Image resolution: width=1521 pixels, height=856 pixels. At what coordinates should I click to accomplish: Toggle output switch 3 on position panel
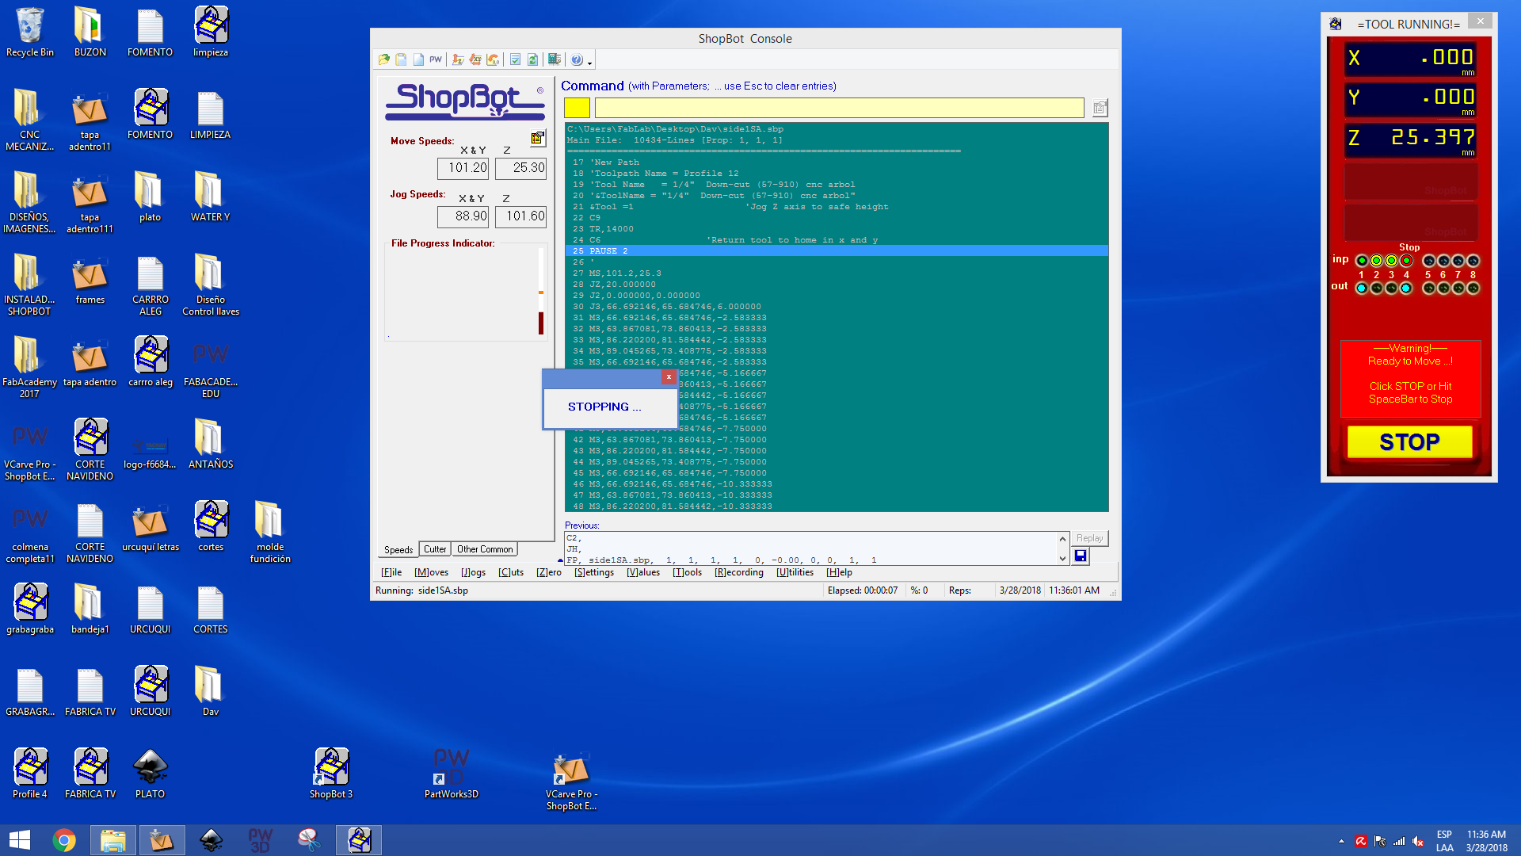click(1391, 288)
